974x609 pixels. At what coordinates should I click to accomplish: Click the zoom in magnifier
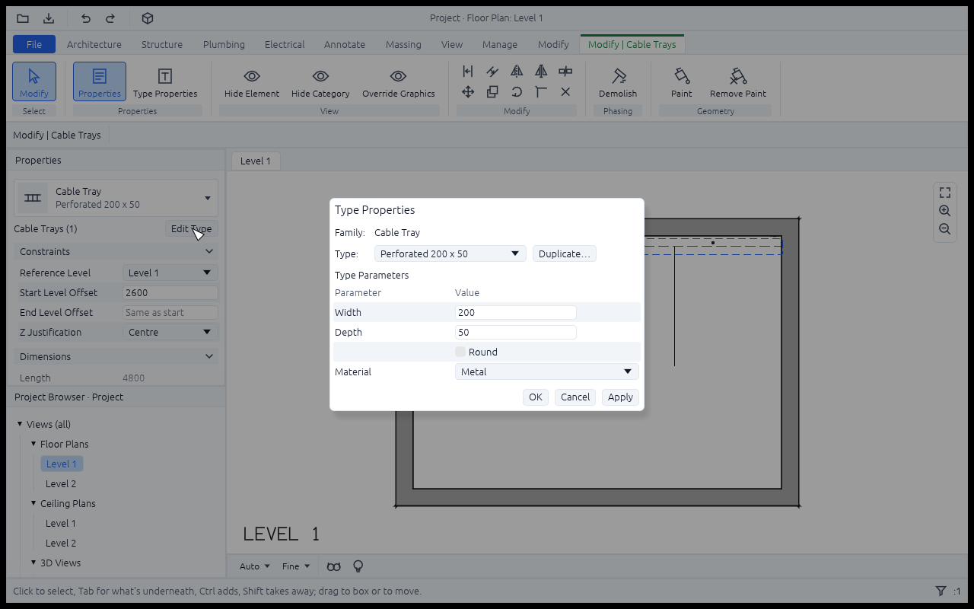pyautogui.click(x=945, y=211)
